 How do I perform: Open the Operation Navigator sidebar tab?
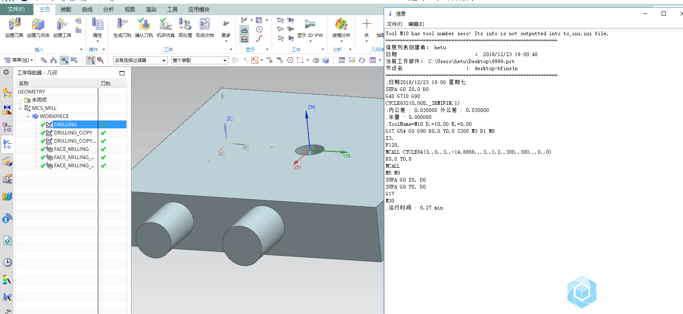(7, 144)
